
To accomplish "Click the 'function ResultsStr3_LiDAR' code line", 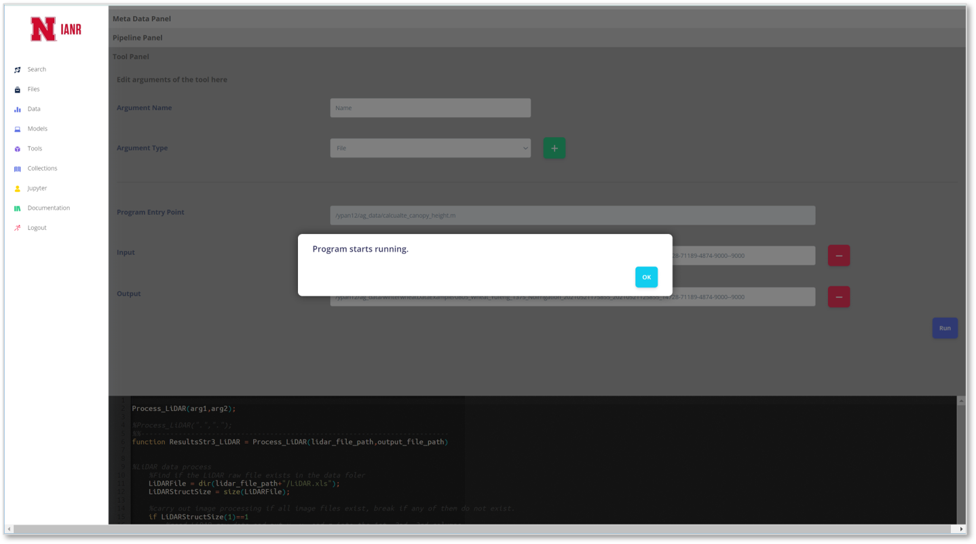I will click(x=290, y=442).
